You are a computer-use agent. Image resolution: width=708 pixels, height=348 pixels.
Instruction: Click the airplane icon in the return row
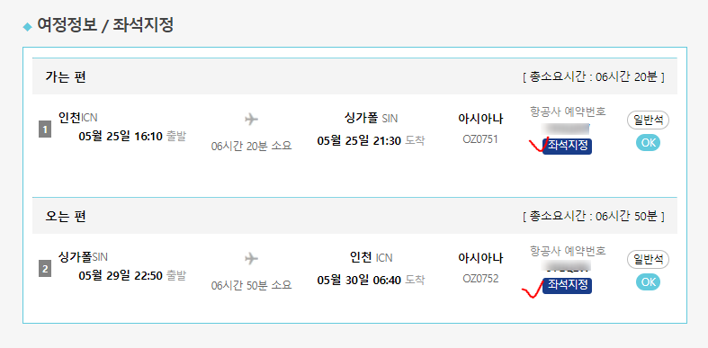click(x=251, y=259)
